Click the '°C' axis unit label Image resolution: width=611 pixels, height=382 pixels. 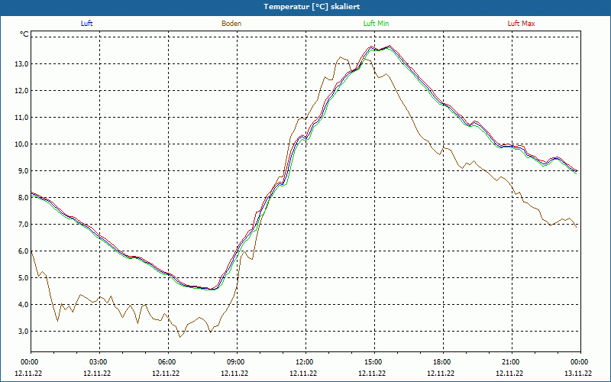tap(24, 34)
